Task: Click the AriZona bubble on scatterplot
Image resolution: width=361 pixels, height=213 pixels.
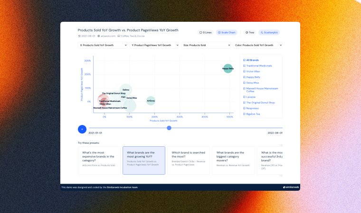Action: pos(151,100)
